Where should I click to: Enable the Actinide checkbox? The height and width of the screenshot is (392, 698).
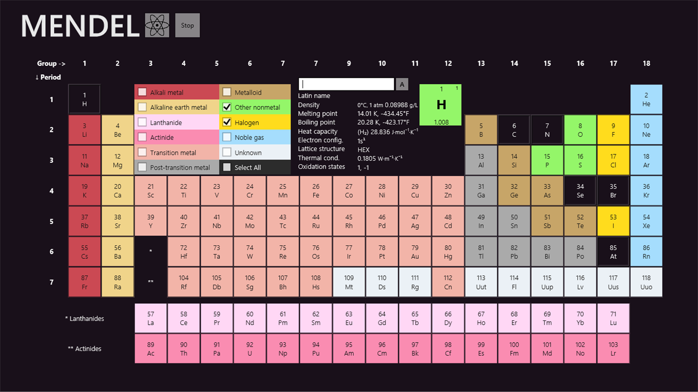143,137
